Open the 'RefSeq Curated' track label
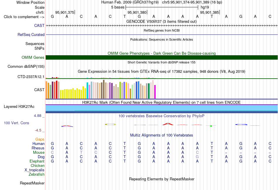Viewport: 278px width, 190px height. click(31, 34)
